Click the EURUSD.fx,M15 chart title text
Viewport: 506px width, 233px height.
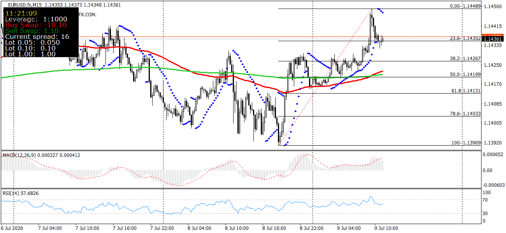(25, 5)
